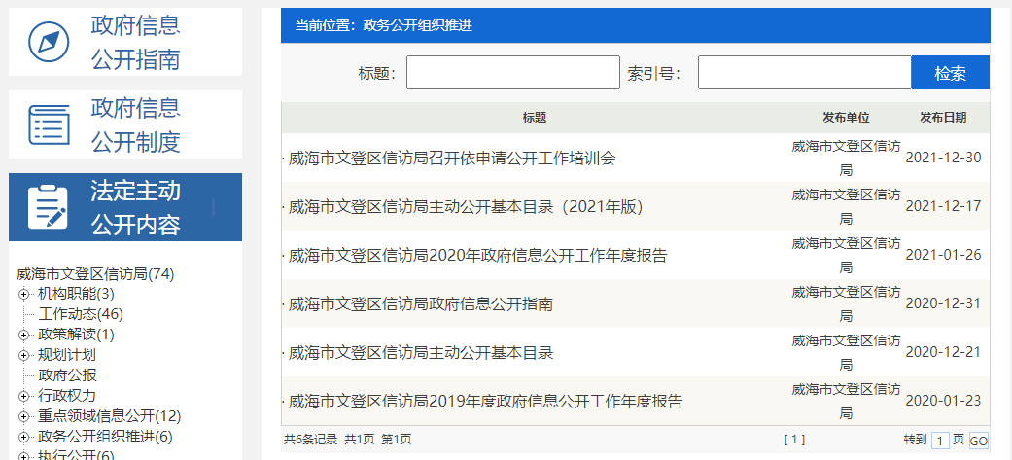Open 2020年政府信息公开工作年度报告 link
Viewport: 1012px width, 460px height.
point(477,256)
